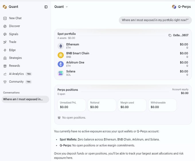
Task: Click the 'Solana' asset name
Action: [x=71, y=71]
